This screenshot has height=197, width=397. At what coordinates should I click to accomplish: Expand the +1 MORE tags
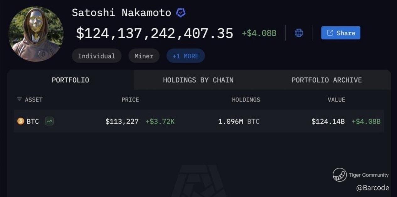185,56
